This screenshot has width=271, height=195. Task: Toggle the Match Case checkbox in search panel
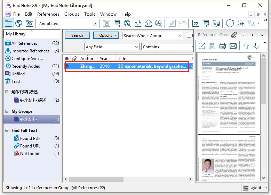(189, 35)
